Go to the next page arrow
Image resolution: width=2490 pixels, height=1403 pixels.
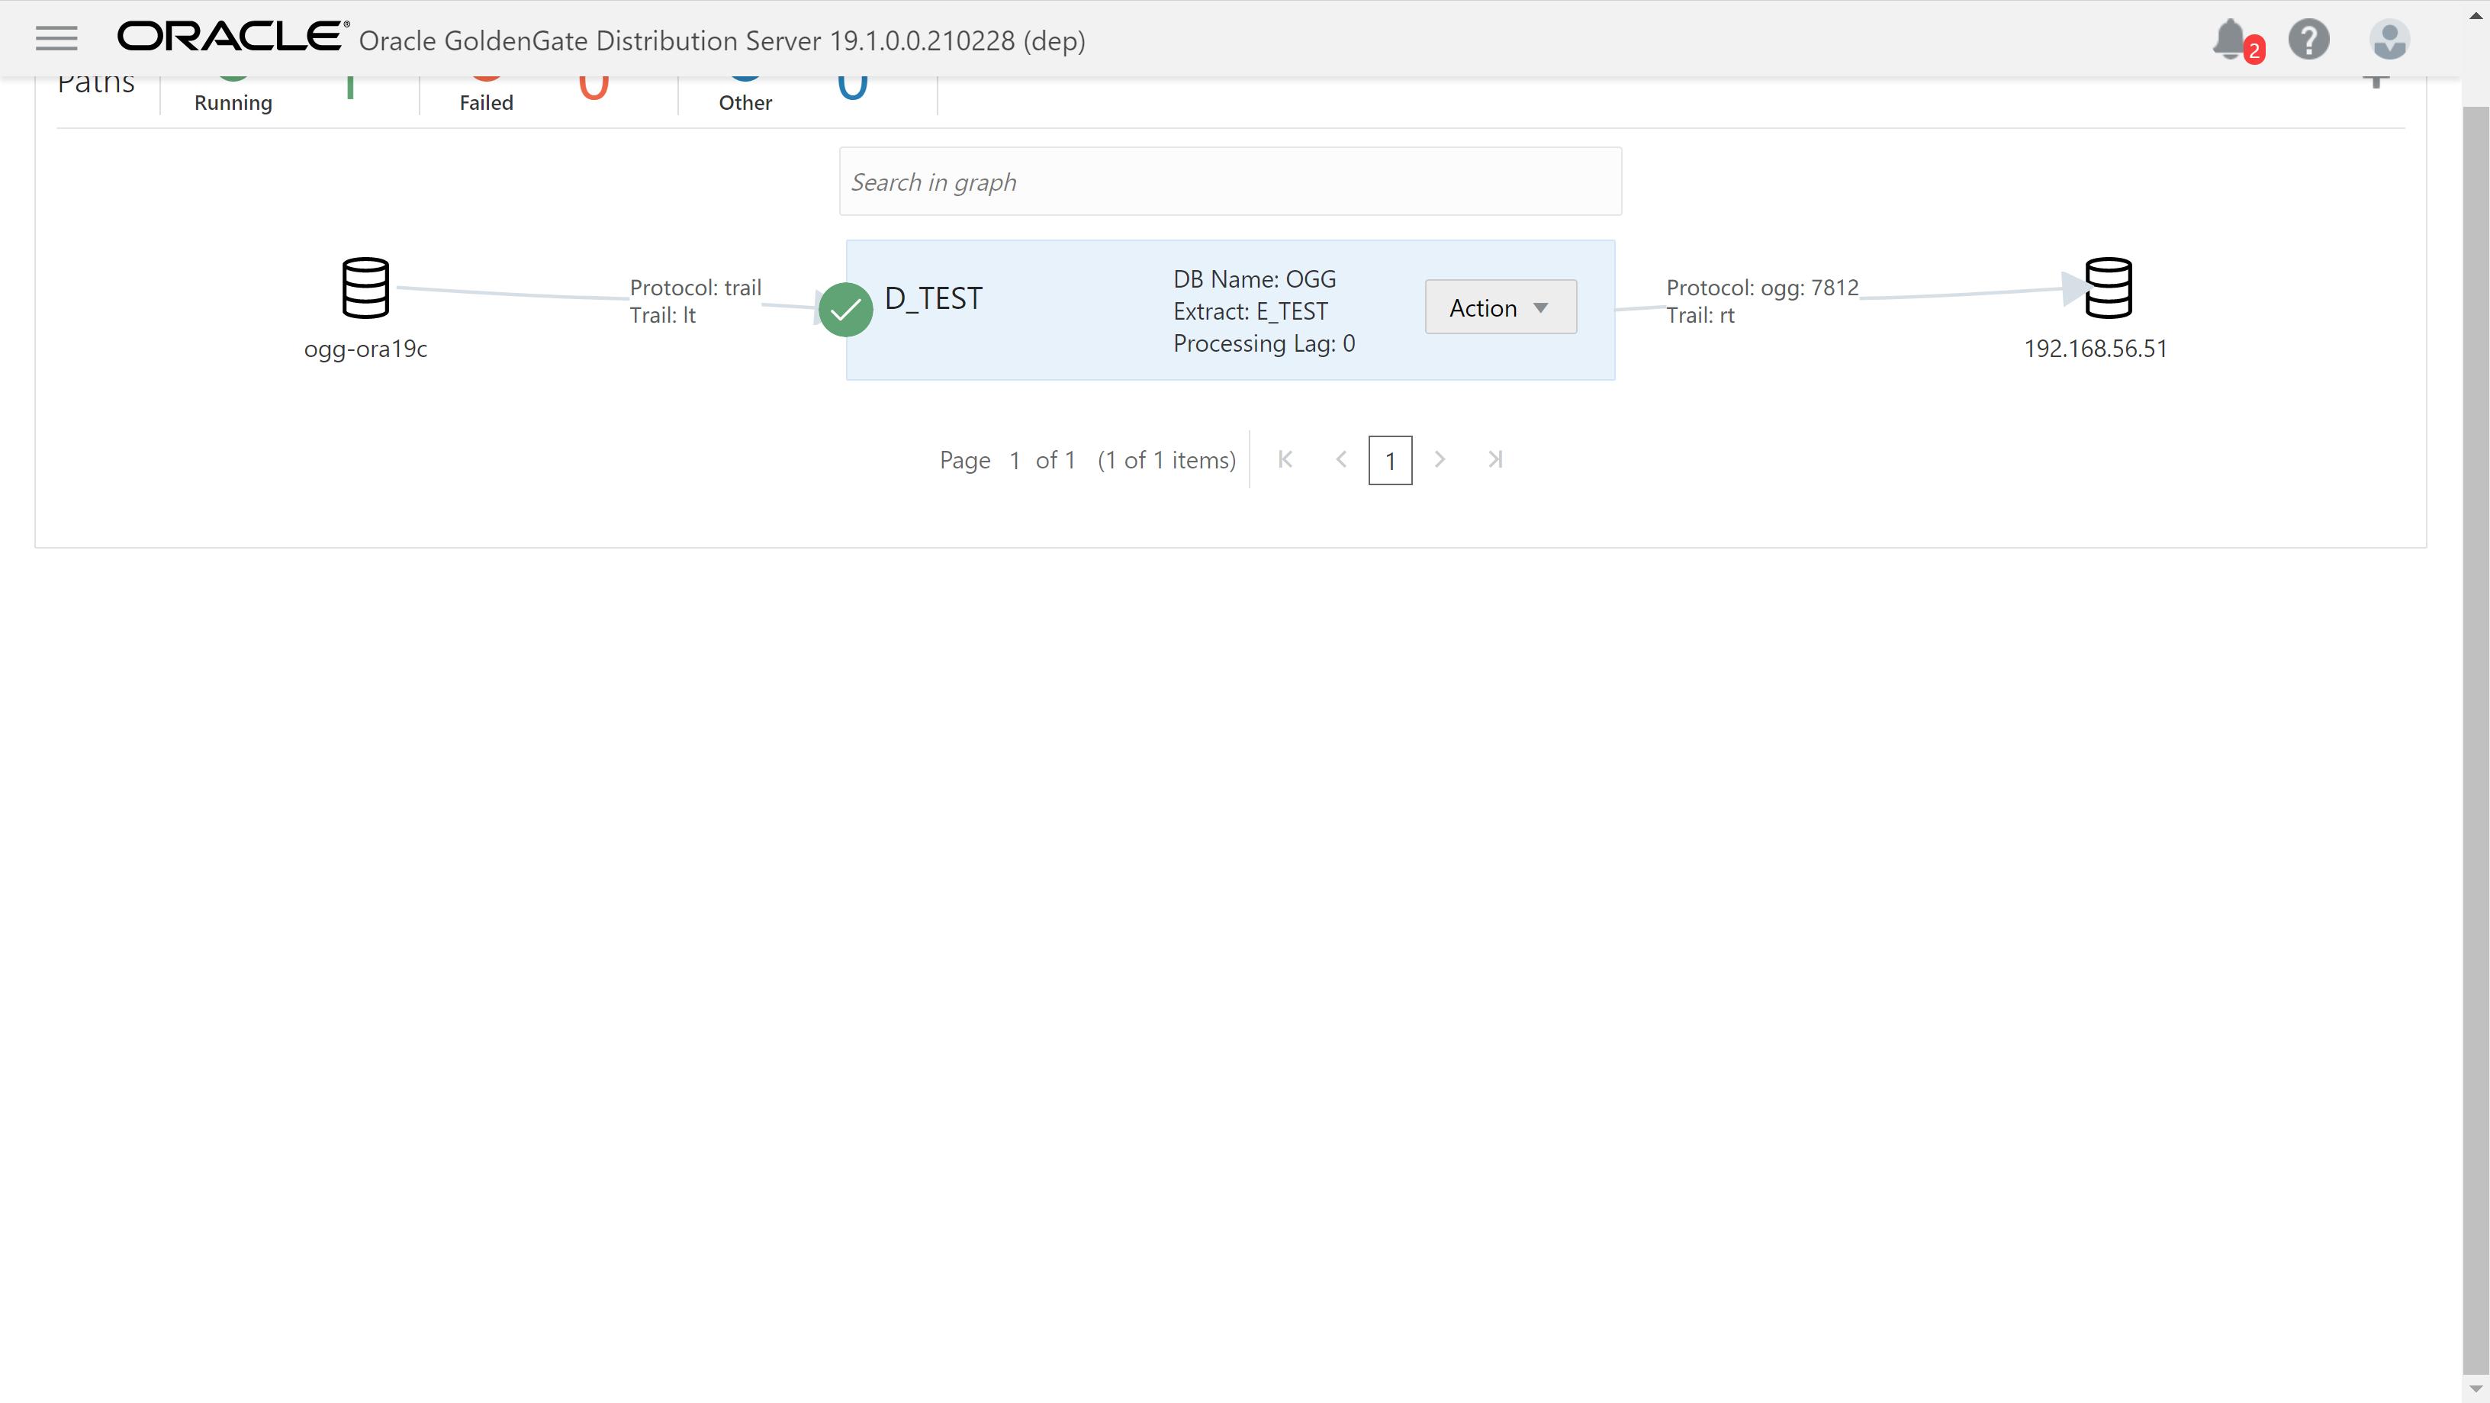point(1440,459)
